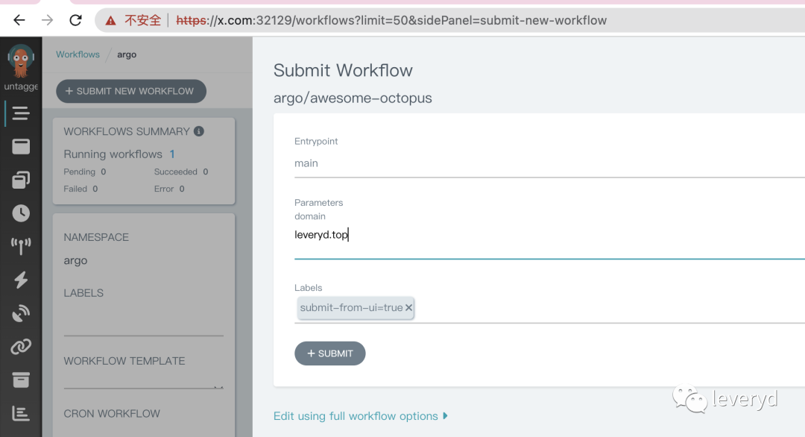
Task: Open Edit using full workflow options
Action: click(361, 416)
